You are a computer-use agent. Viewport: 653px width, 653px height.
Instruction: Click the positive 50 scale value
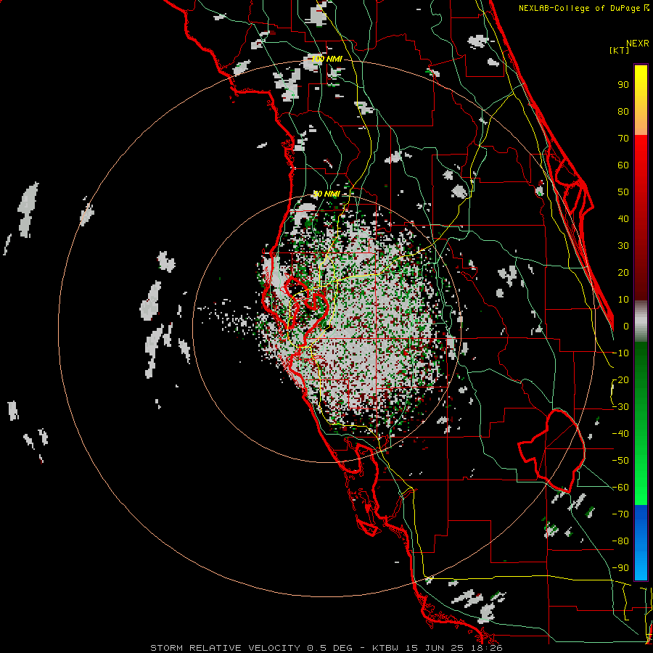(623, 192)
